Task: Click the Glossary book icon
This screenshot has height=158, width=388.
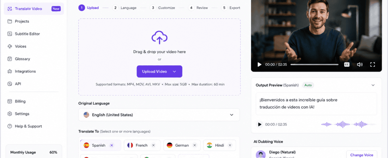Action: tap(10, 59)
